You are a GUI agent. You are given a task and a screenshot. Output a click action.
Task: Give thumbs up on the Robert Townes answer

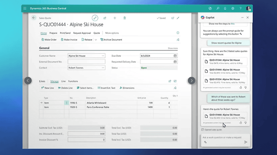(241, 122)
